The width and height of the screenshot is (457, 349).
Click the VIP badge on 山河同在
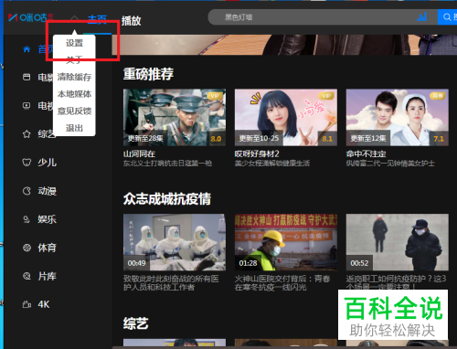tap(215, 96)
